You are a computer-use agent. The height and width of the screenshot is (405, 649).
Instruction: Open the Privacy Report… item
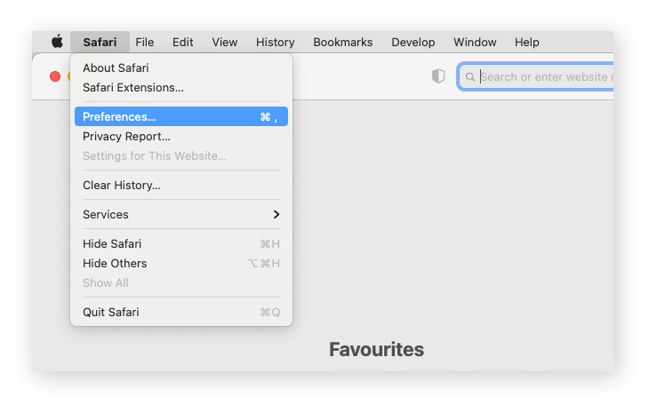[126, 136]
